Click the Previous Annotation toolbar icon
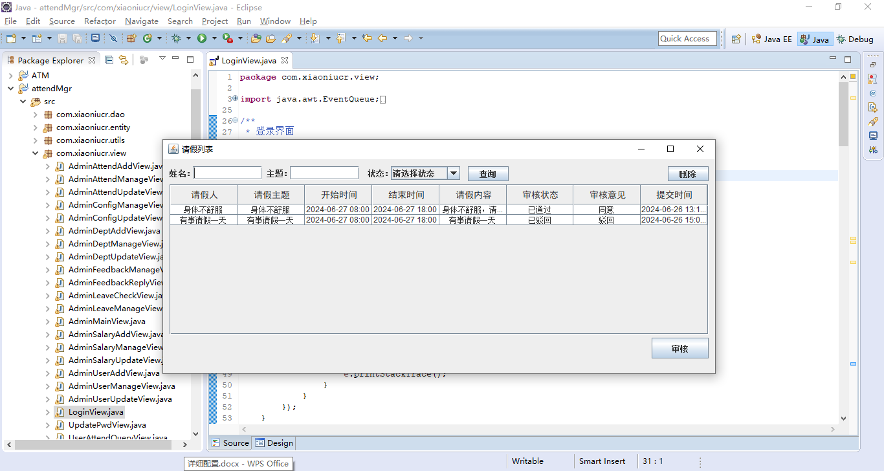 coord(341,39)
